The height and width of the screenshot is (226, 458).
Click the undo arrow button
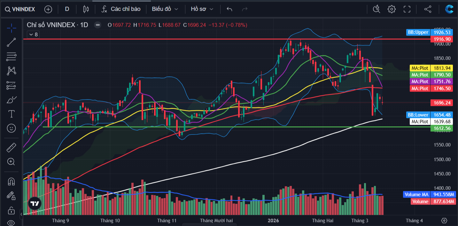229,9
